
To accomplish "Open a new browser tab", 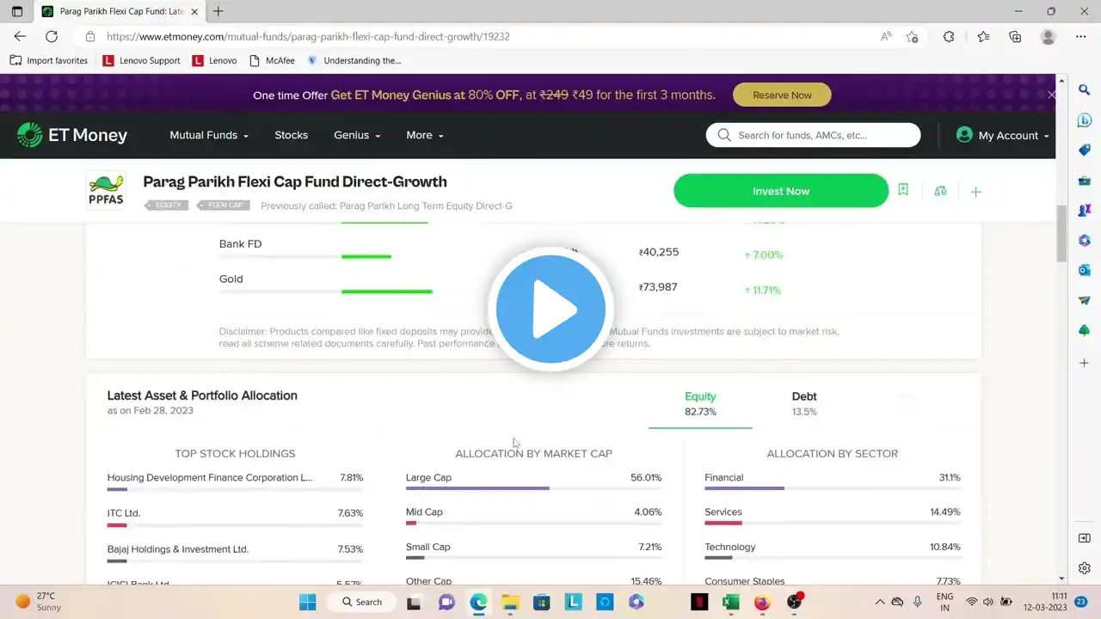I will [218, 11].
